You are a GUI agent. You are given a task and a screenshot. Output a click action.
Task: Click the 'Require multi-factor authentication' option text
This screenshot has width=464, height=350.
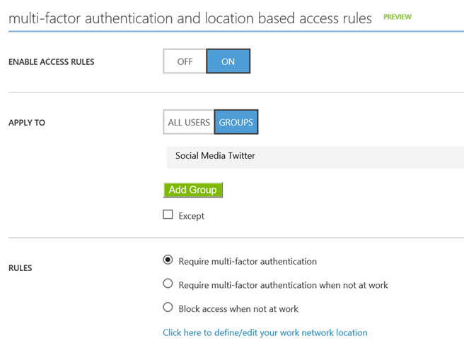coord(248,262)
